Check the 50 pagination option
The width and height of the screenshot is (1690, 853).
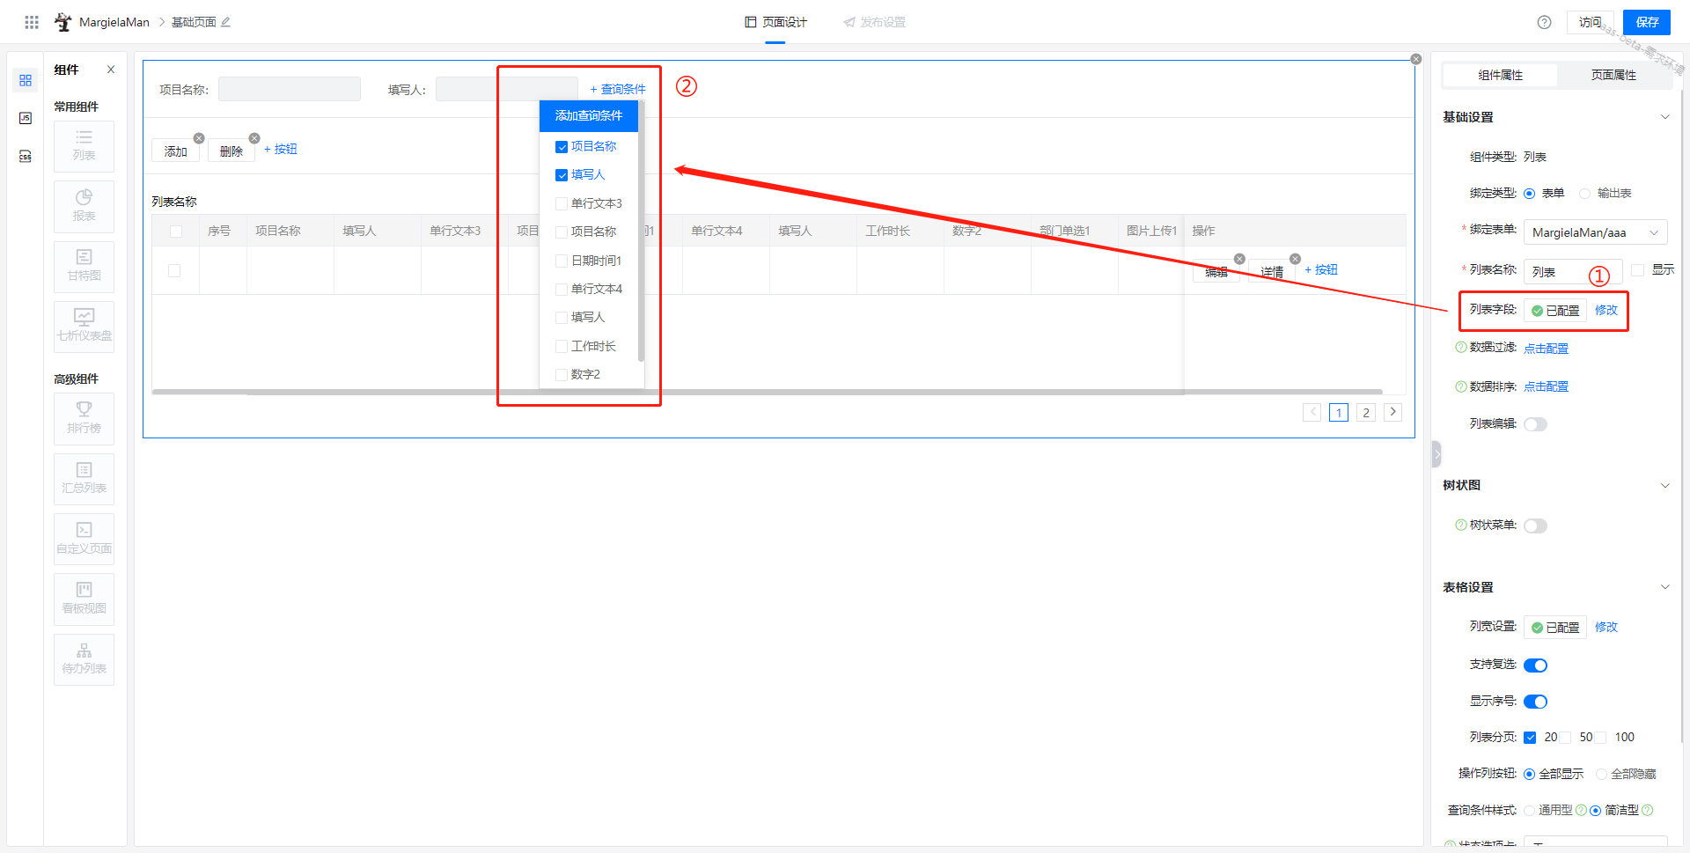coord(1566,738)
